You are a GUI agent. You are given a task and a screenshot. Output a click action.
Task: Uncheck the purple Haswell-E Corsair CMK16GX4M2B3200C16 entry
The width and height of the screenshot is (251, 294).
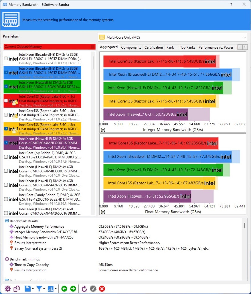[x=6, y=143]
